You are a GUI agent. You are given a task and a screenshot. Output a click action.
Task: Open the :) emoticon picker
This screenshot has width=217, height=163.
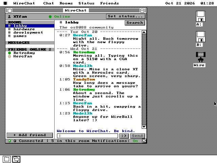(124, 136)
